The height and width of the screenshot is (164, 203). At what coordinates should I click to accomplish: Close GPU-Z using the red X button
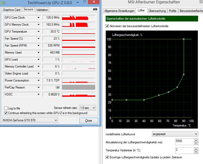pyautogui.click(x=94, y=2)
